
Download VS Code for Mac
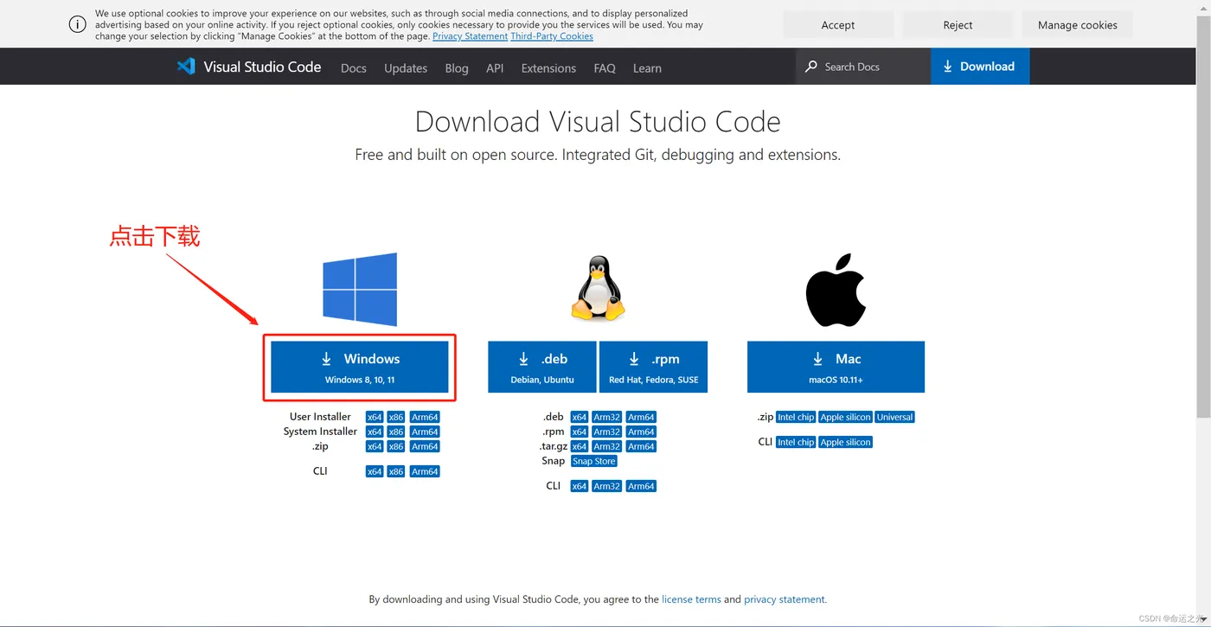[x=836, y=367]
